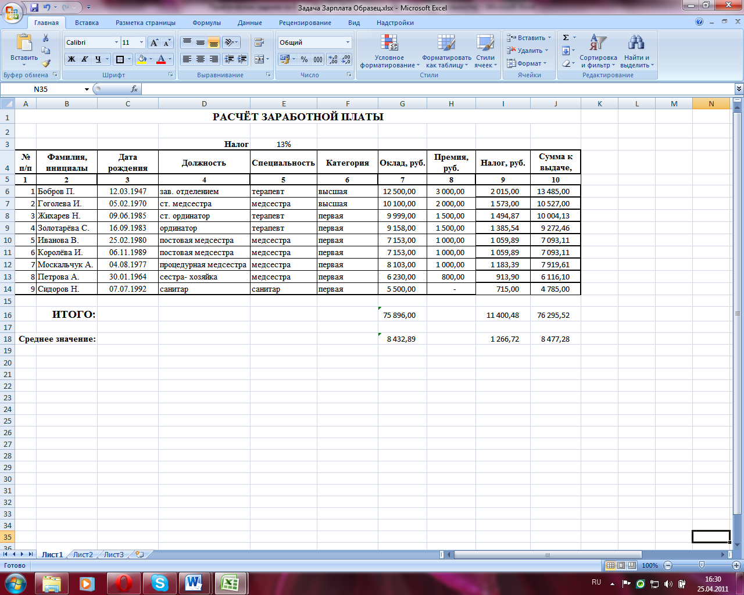
Task: Click the Decrease Font Size icon
Action: pos(167,42)
